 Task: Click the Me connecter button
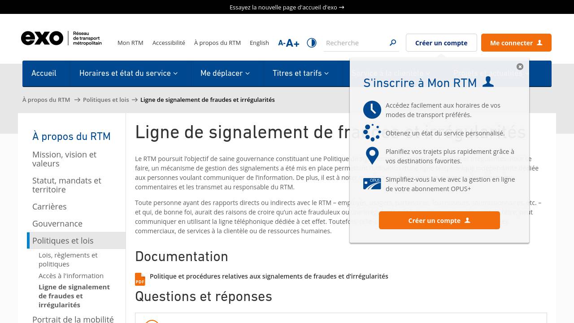click(x=516, y=43)
